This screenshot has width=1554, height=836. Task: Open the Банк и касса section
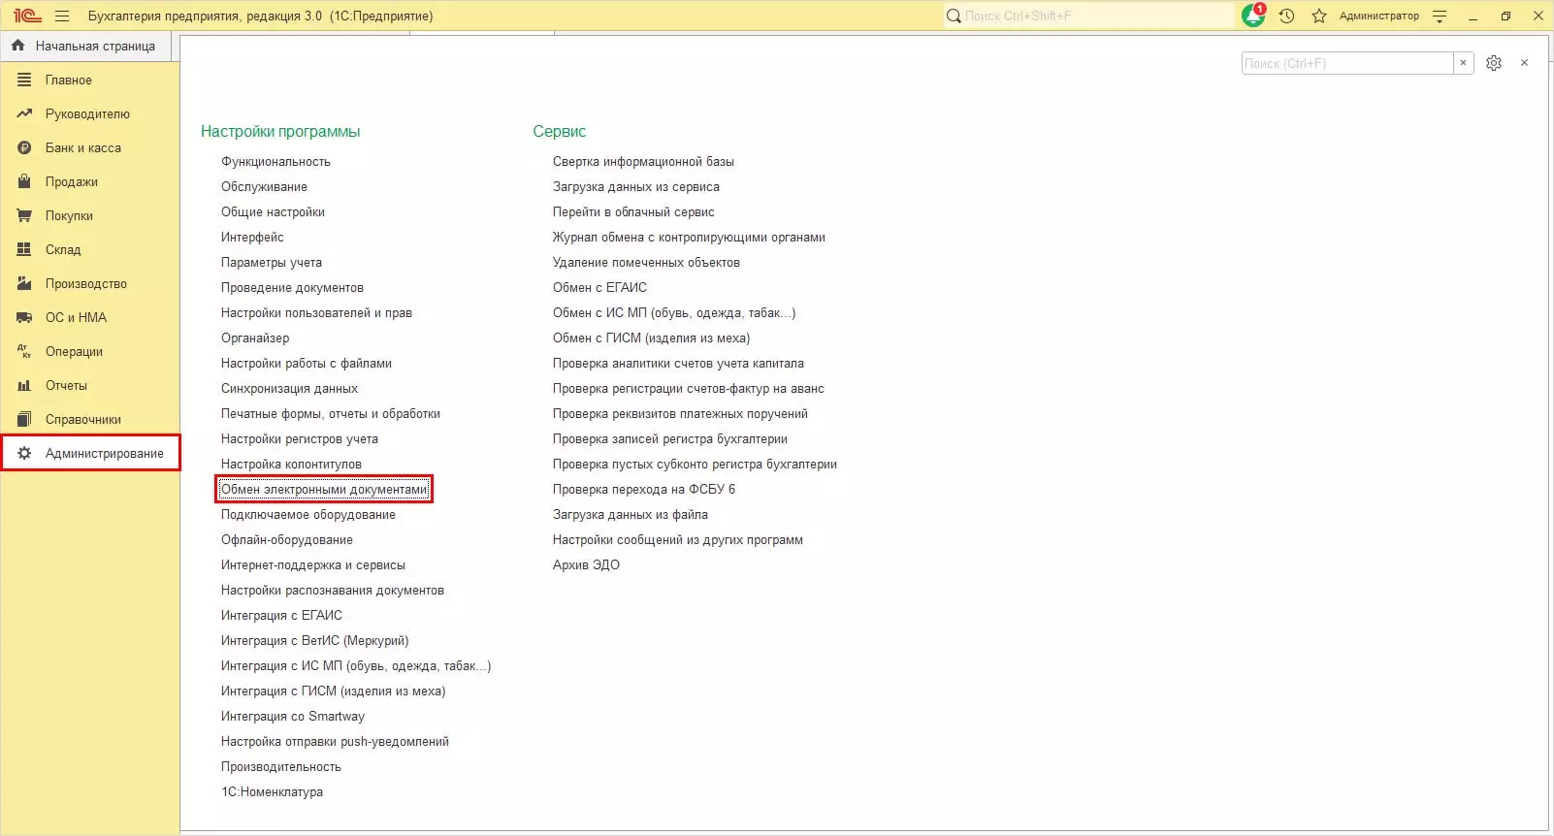click(89, 147)
